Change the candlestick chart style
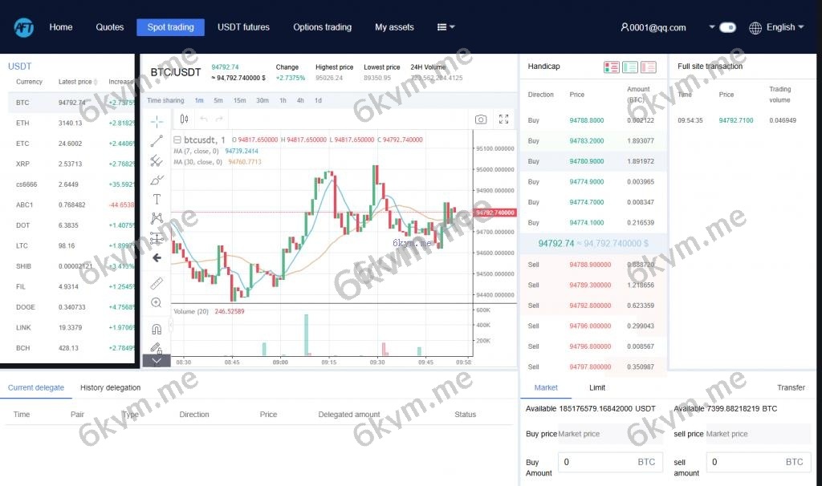Viewport: 822px width, 486px height. [x=184, y=119]
